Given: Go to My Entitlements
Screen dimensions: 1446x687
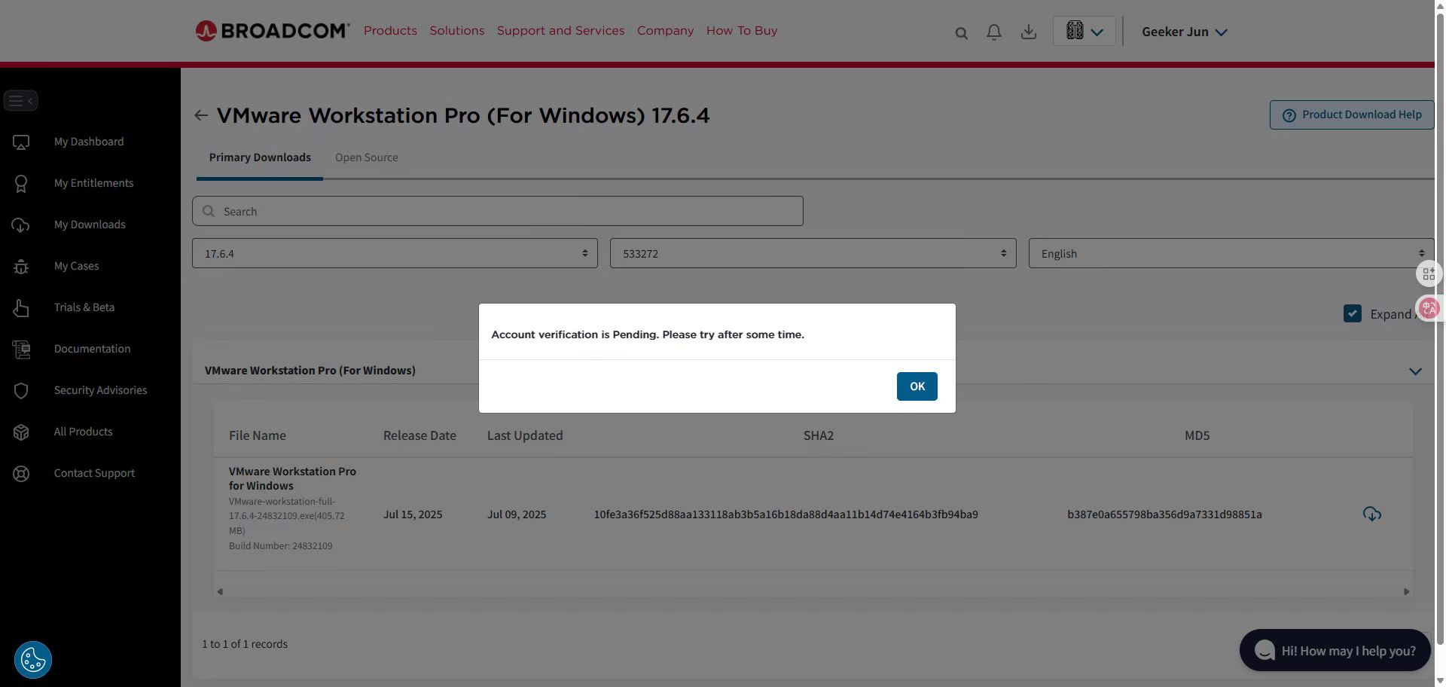Looking at the screenshot, I should 93,183.
